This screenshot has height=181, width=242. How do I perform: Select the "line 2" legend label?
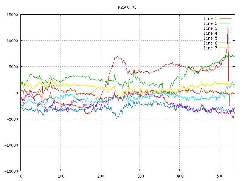210,23
